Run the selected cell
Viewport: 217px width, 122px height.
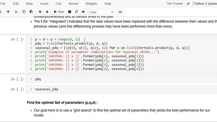[59, 12]
